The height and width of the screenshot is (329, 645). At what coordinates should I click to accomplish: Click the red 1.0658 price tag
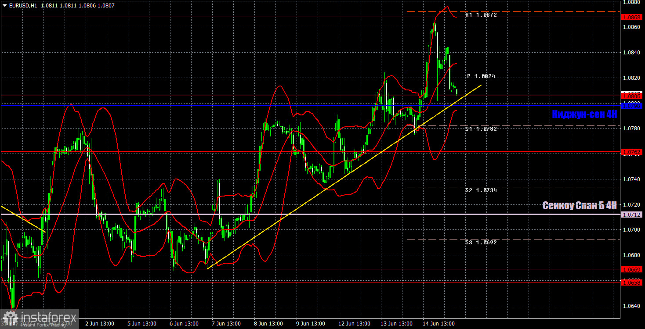click(632, 283)
